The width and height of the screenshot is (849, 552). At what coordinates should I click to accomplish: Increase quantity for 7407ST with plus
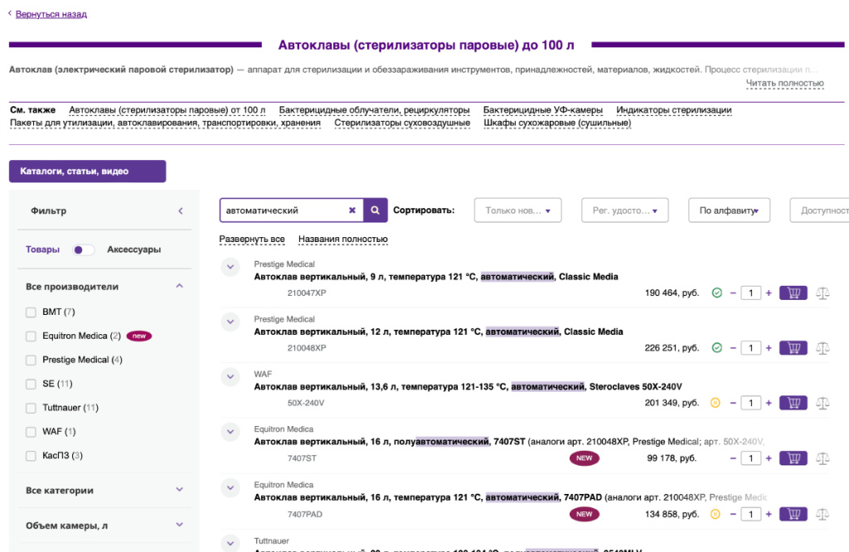[769, 458]
